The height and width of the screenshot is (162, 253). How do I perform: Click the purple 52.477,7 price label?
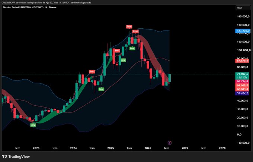pos(242,93)
